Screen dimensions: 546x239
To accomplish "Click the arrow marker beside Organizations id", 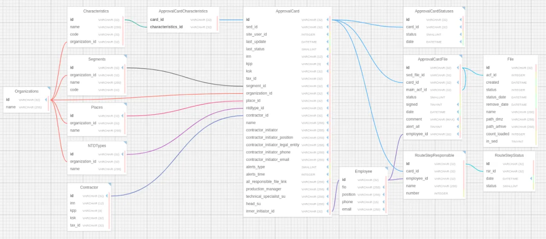I will (46, 100).
